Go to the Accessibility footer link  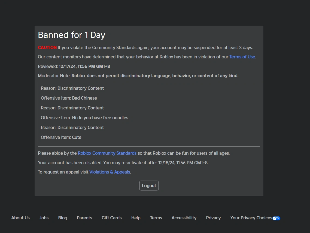pos(184,218)
